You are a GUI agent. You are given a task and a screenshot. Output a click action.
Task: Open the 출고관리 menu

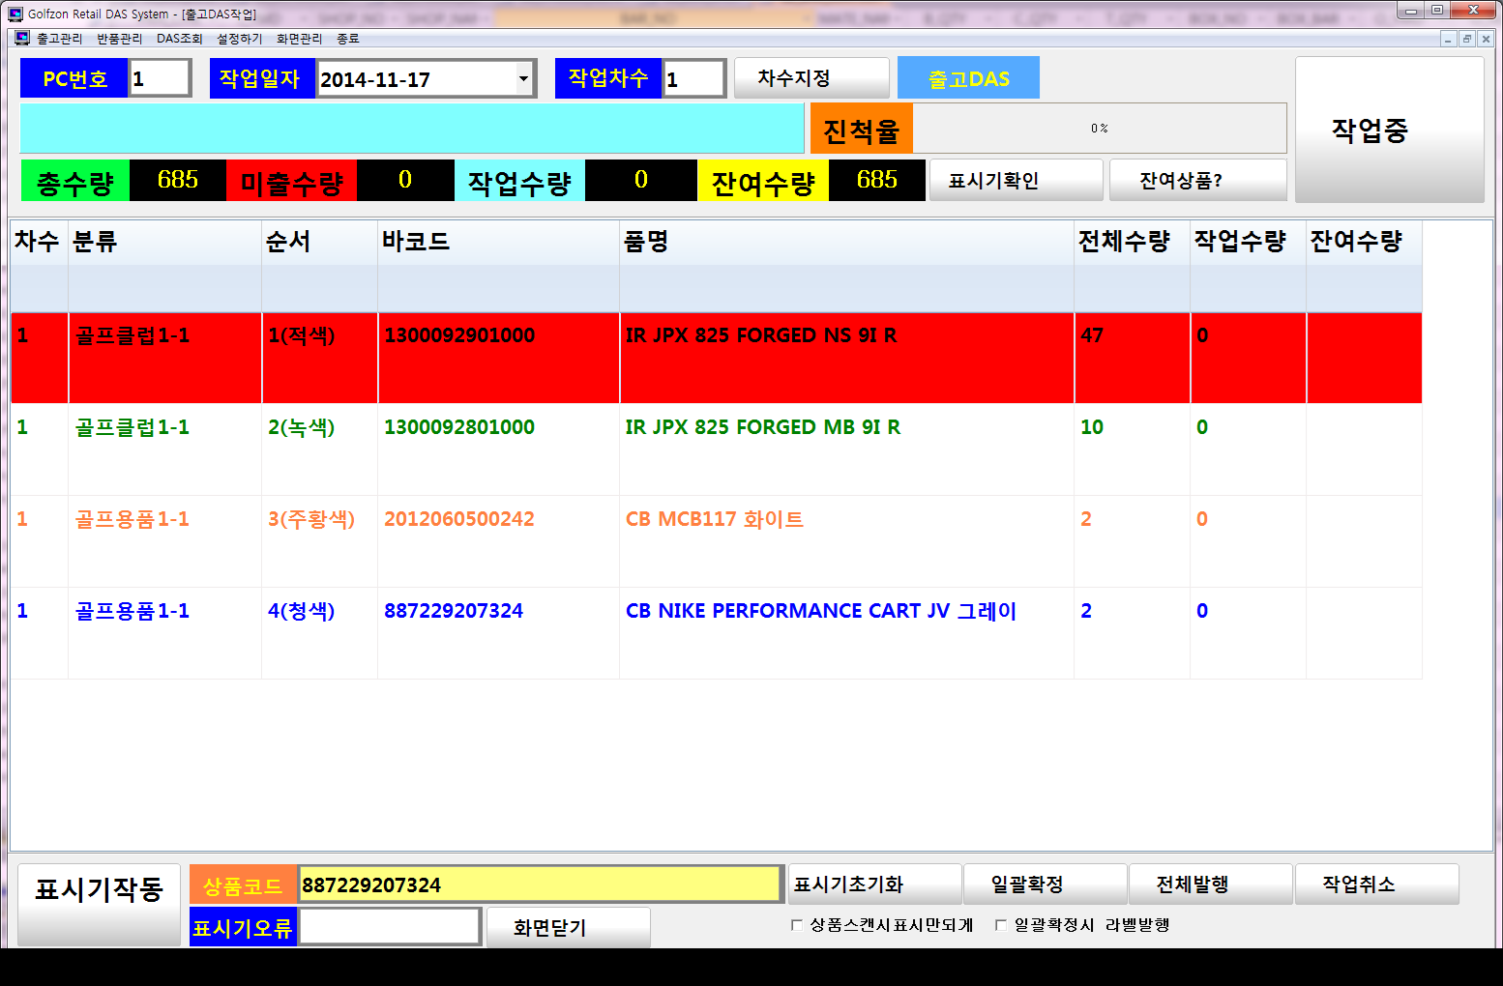(x=59, y=39)
